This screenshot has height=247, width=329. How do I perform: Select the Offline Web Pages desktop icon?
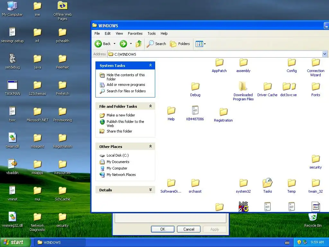[x=63, y=11]
